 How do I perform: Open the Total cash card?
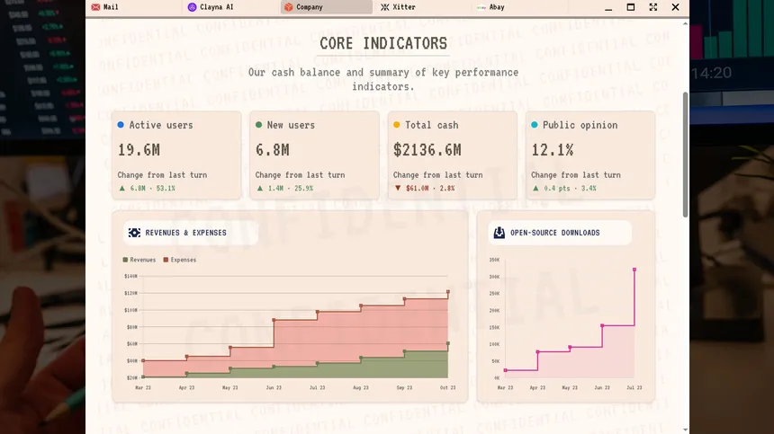452,155
